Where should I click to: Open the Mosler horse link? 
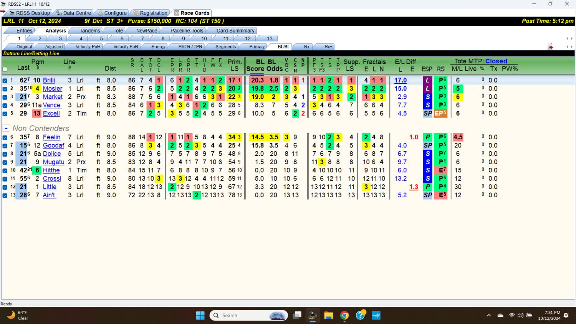tap(52, 89)
